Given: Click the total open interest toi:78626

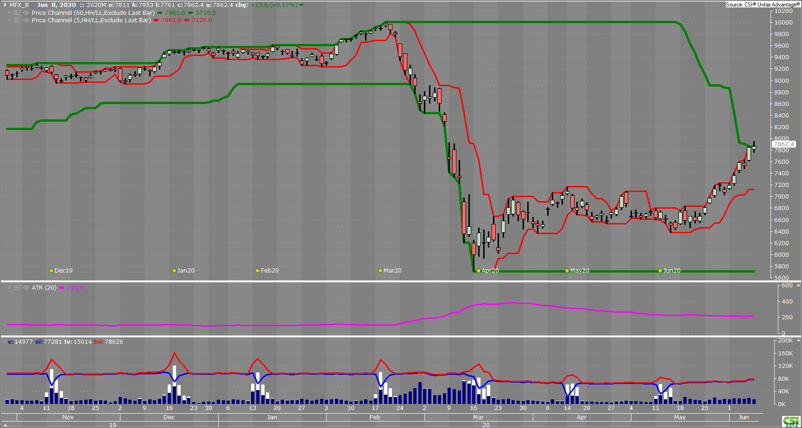Looking at the screenshot, I should pos(108,342).
